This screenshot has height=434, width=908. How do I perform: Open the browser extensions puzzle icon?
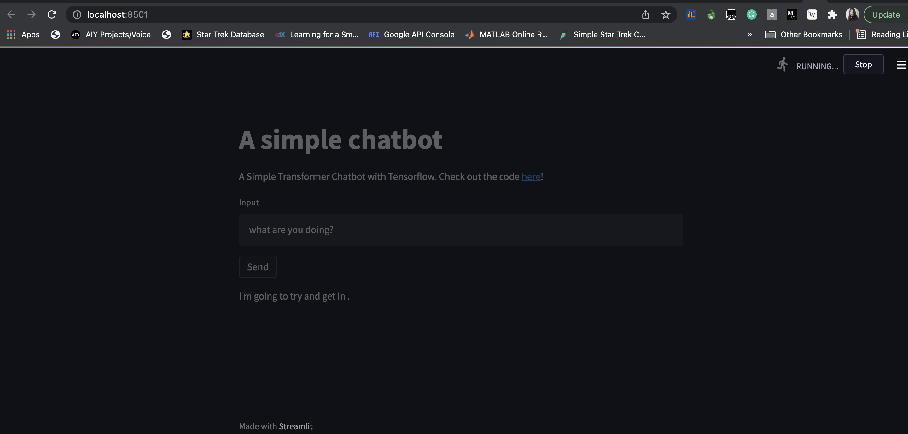click(832, 14)
